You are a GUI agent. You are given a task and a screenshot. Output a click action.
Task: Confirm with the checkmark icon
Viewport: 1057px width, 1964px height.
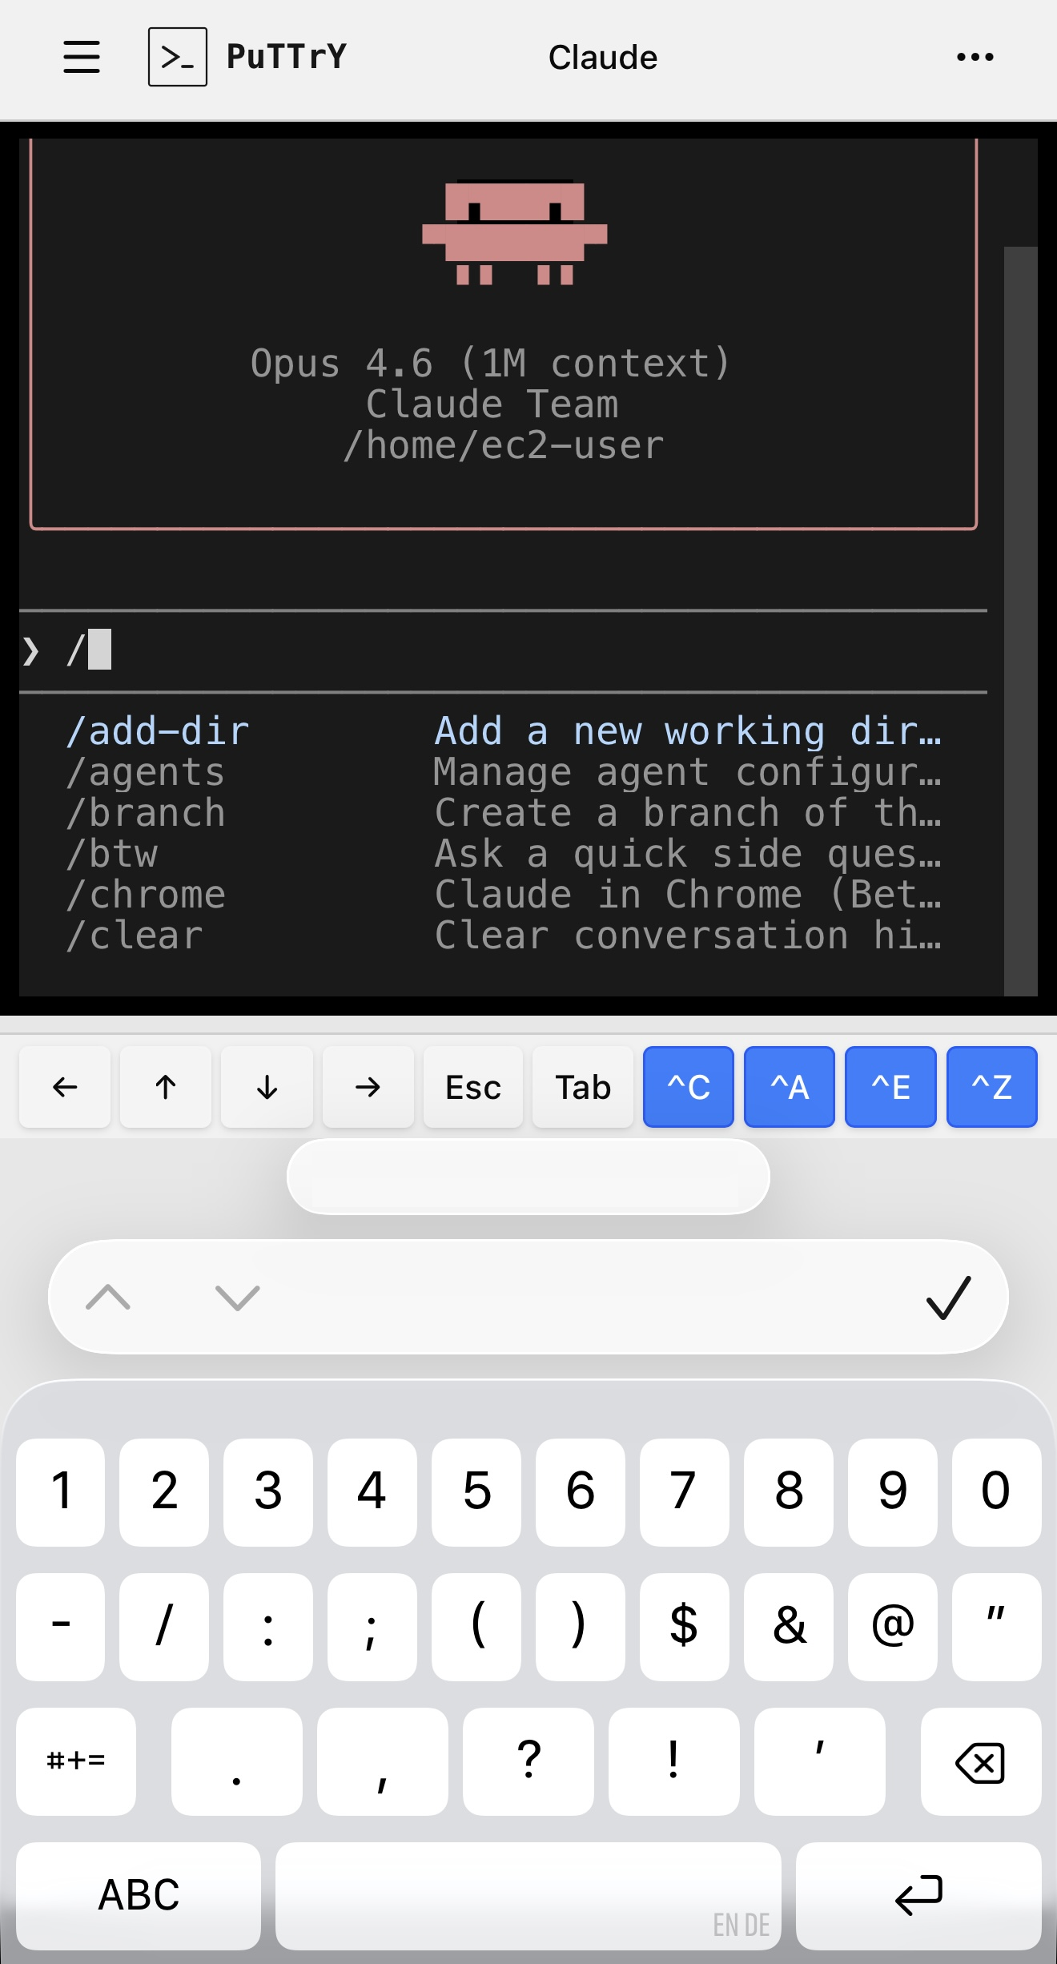[x=949, y=1297]
